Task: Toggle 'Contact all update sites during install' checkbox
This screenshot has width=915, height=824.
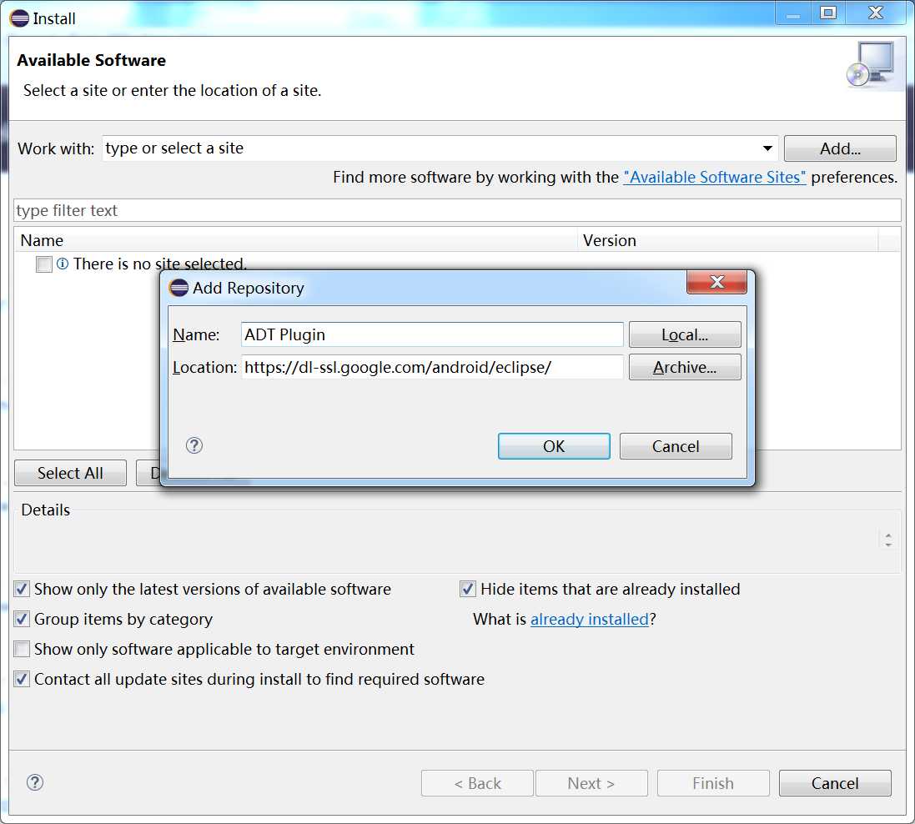Action: click(x=23, y=679)
